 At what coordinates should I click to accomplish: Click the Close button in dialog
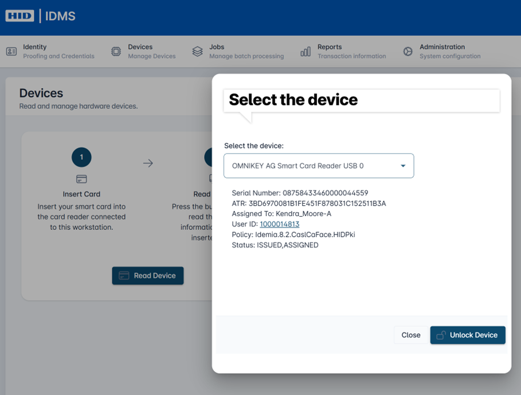[411, 335]
